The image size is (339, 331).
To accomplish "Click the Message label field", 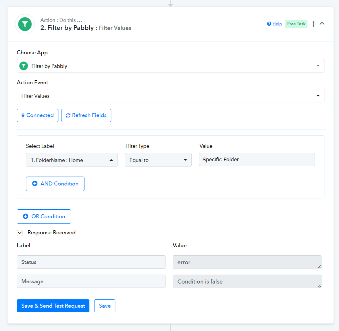I will click(91, 282).
